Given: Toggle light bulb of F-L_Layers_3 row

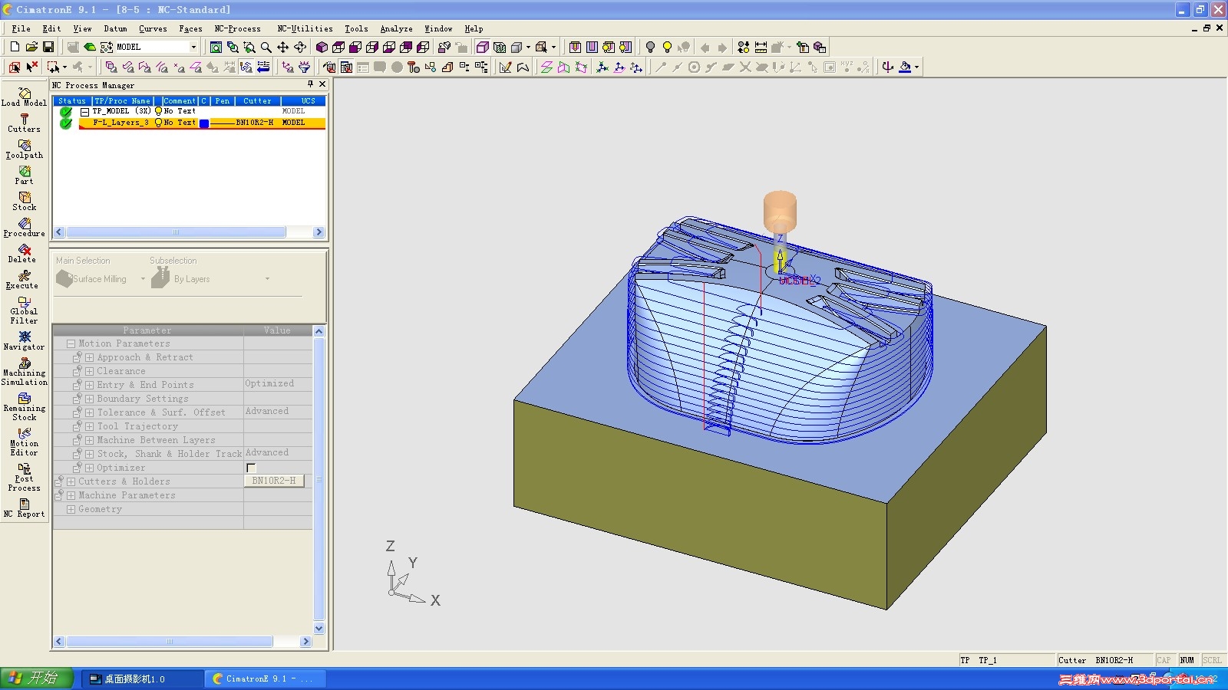Looking at the screenshot, I should pos(159,123).
